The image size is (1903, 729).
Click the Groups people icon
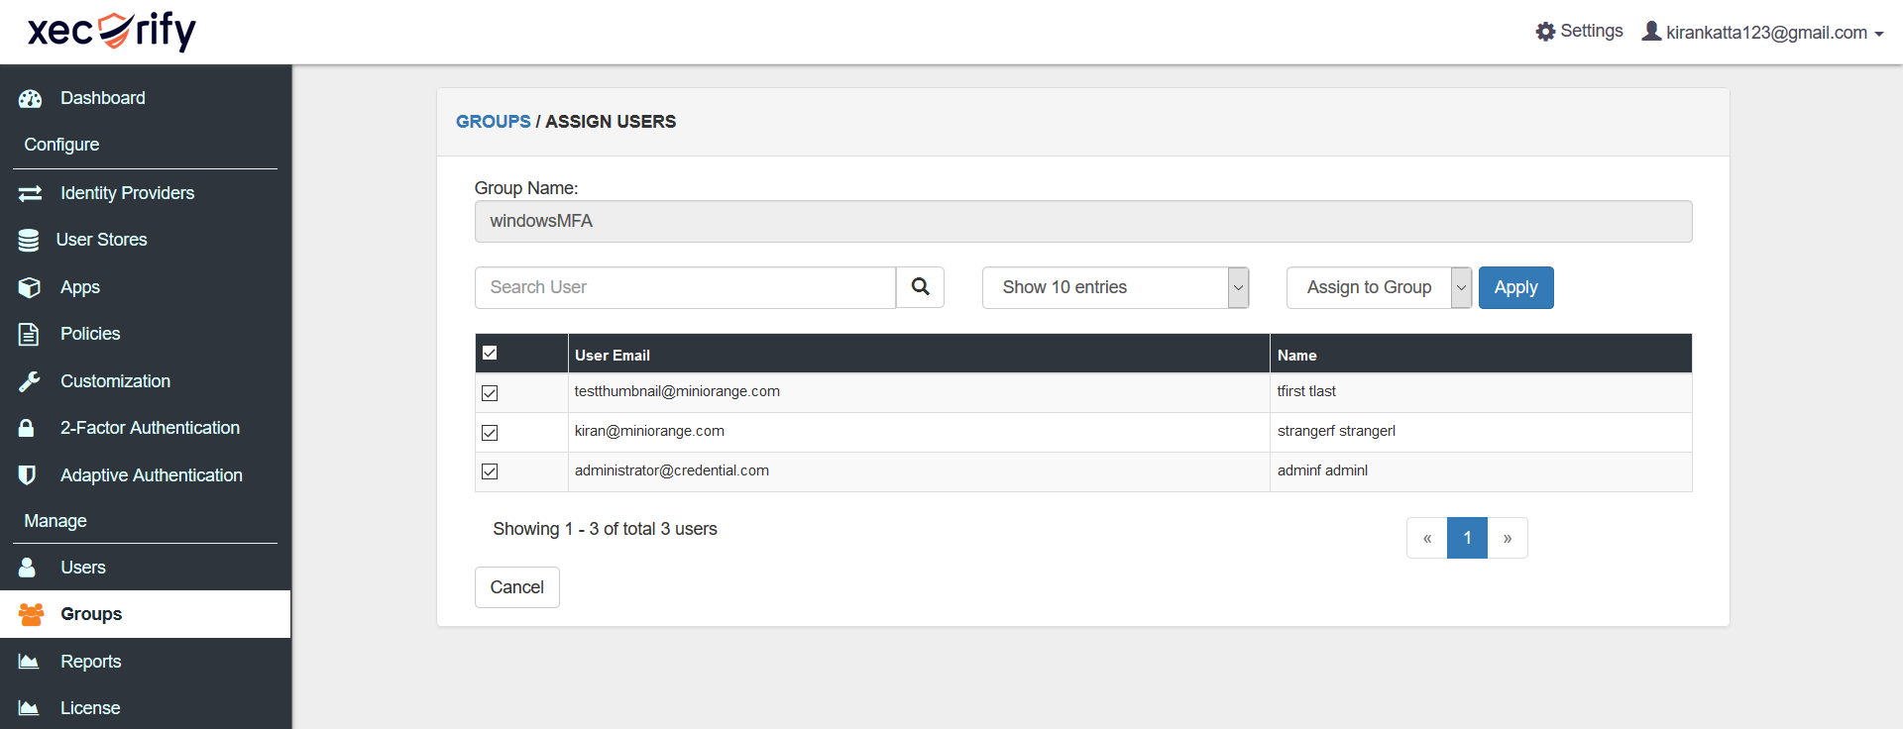[32, 614]
